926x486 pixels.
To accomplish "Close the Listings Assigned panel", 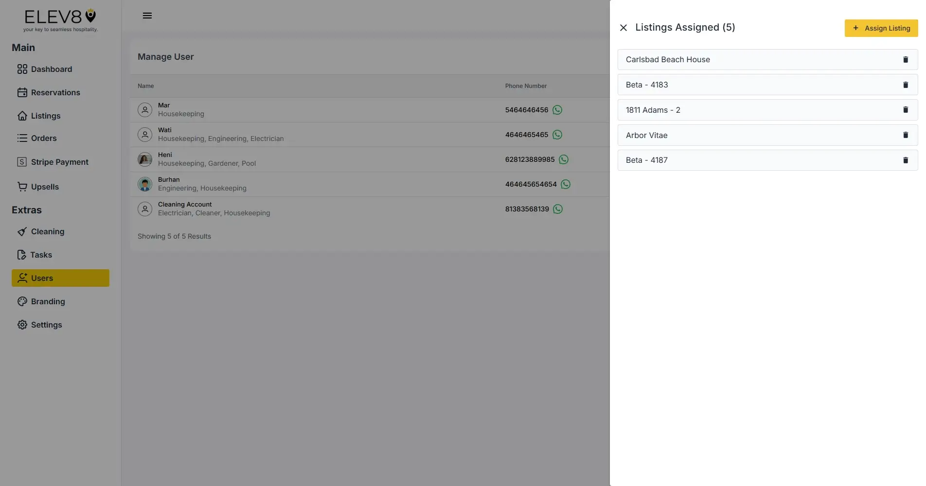I will coord(623,27).
